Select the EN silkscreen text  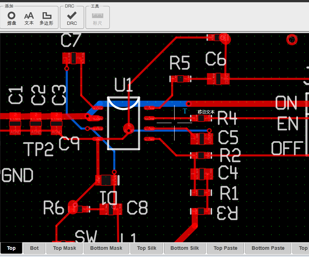coord(288,123)
